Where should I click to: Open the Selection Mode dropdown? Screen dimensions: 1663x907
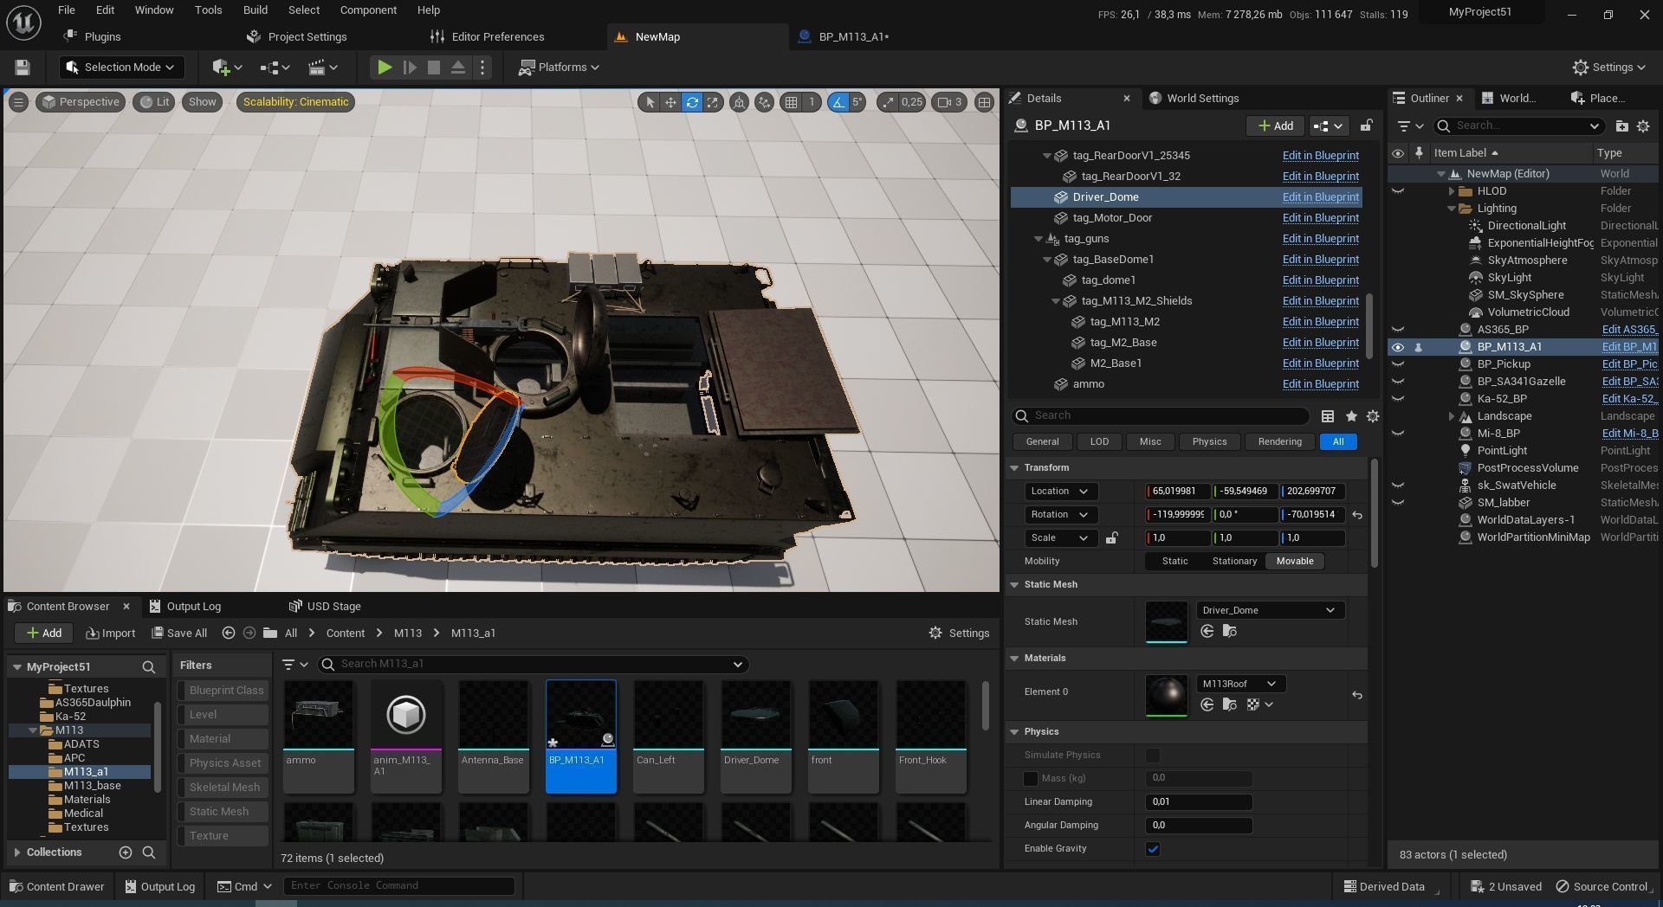coord(121,68)
